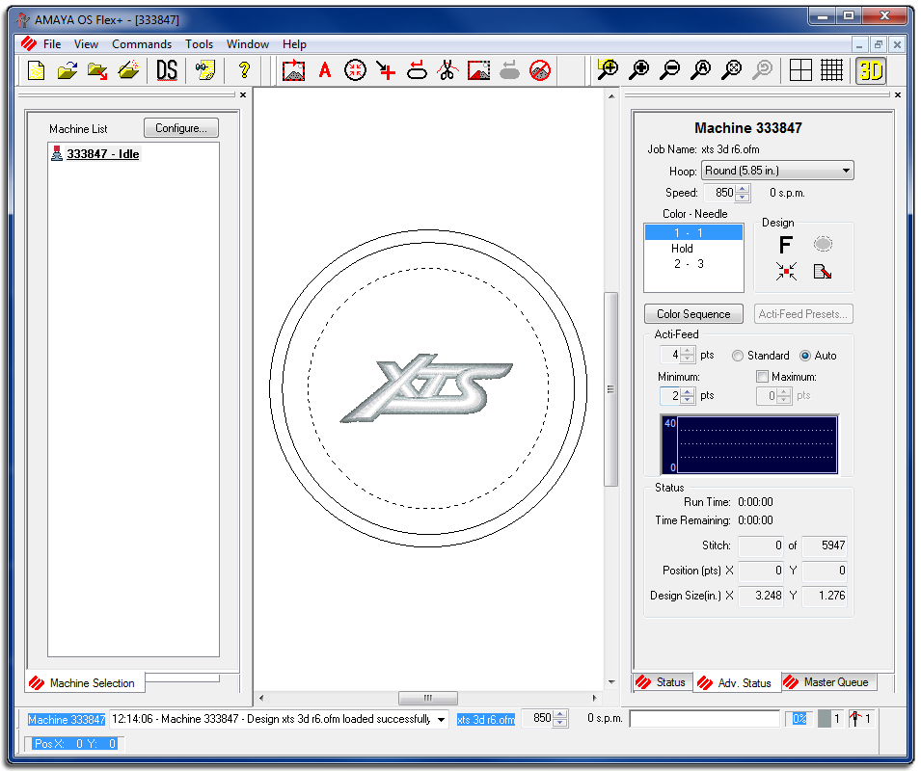This screenshot has width=921, height=771.
Task: Open the Commands menu
Action: 142,44
